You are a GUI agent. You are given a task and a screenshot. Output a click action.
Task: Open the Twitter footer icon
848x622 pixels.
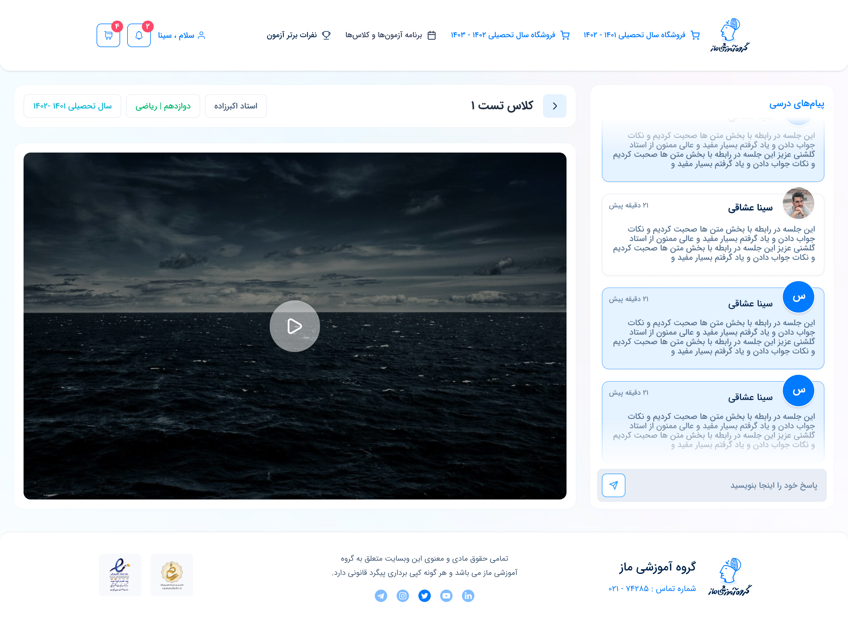point(424,596)
